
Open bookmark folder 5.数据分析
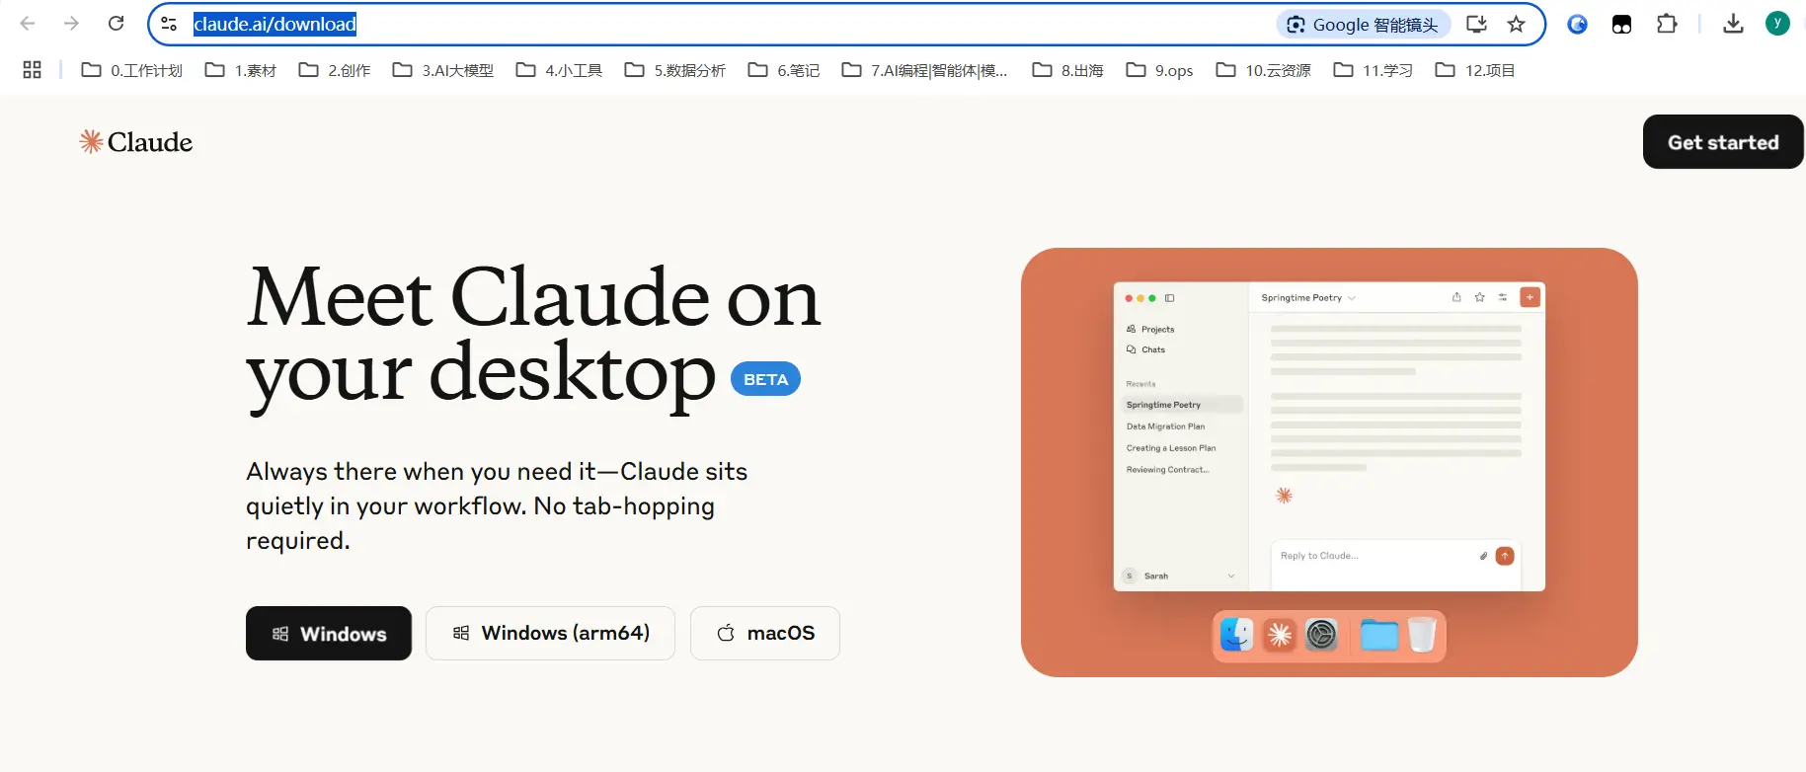click(x=675, y=70)
